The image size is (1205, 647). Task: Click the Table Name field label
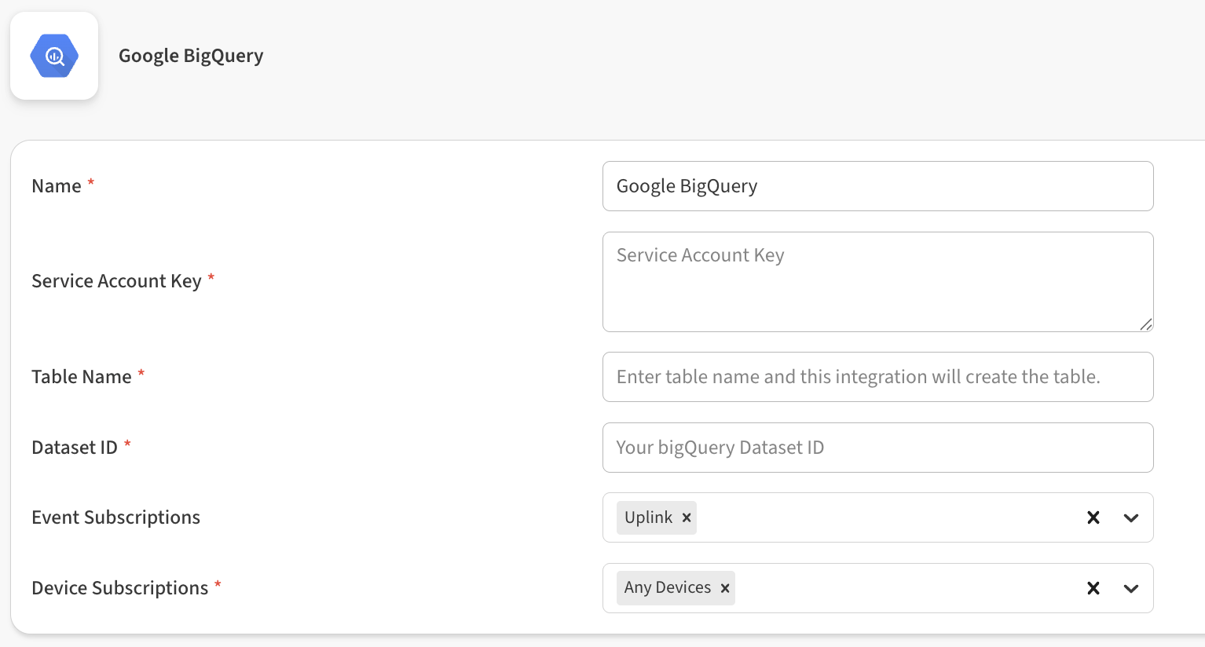tap(82, 377)
